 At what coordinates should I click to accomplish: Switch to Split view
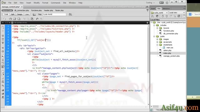[12, 14]
